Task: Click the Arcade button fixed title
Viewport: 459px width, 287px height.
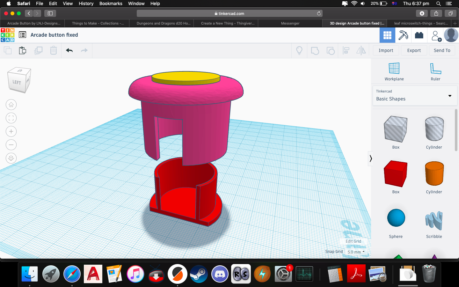Action: pos(54,35)
